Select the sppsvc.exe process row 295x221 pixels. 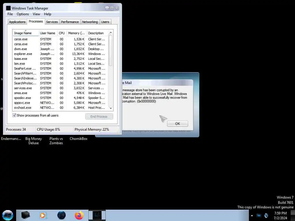60,103
